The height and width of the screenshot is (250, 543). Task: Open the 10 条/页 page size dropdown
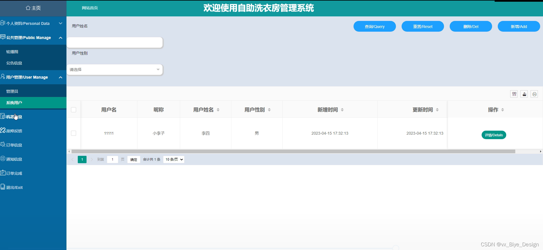(x=174, y=160)
